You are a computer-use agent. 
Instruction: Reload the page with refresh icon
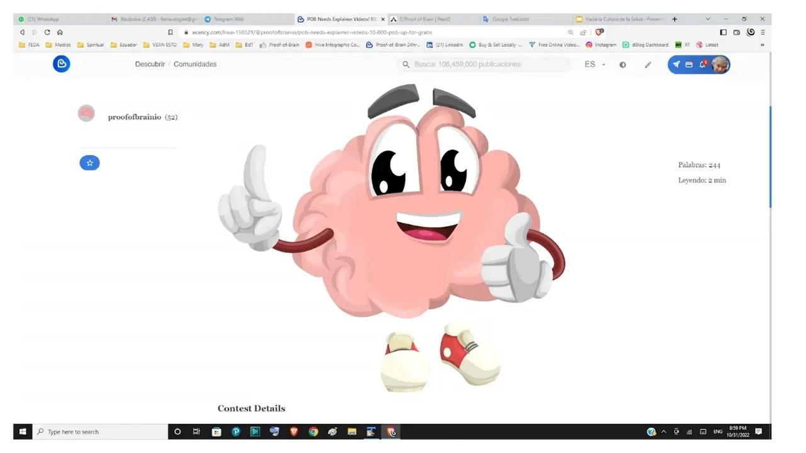tap(47, 32)
